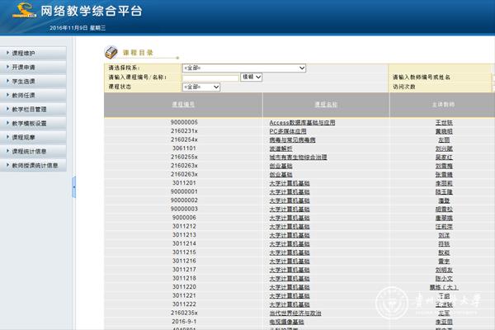
Task: Open 城市有害生物综合治理 course link
Action: [x=299, y=157]
